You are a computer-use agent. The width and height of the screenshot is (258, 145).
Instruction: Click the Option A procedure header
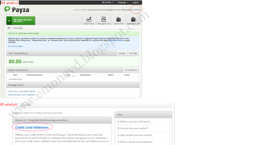point(62,120)
